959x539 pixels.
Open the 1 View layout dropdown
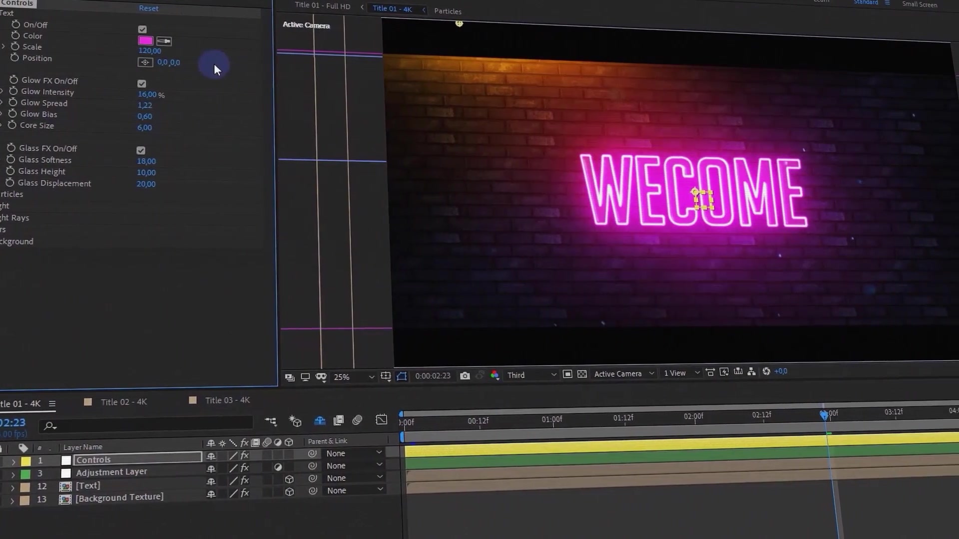pyautogui.click(x=681, y=373)
